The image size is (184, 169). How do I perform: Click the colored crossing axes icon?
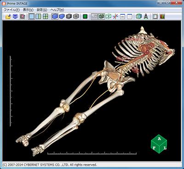[115, 17]
